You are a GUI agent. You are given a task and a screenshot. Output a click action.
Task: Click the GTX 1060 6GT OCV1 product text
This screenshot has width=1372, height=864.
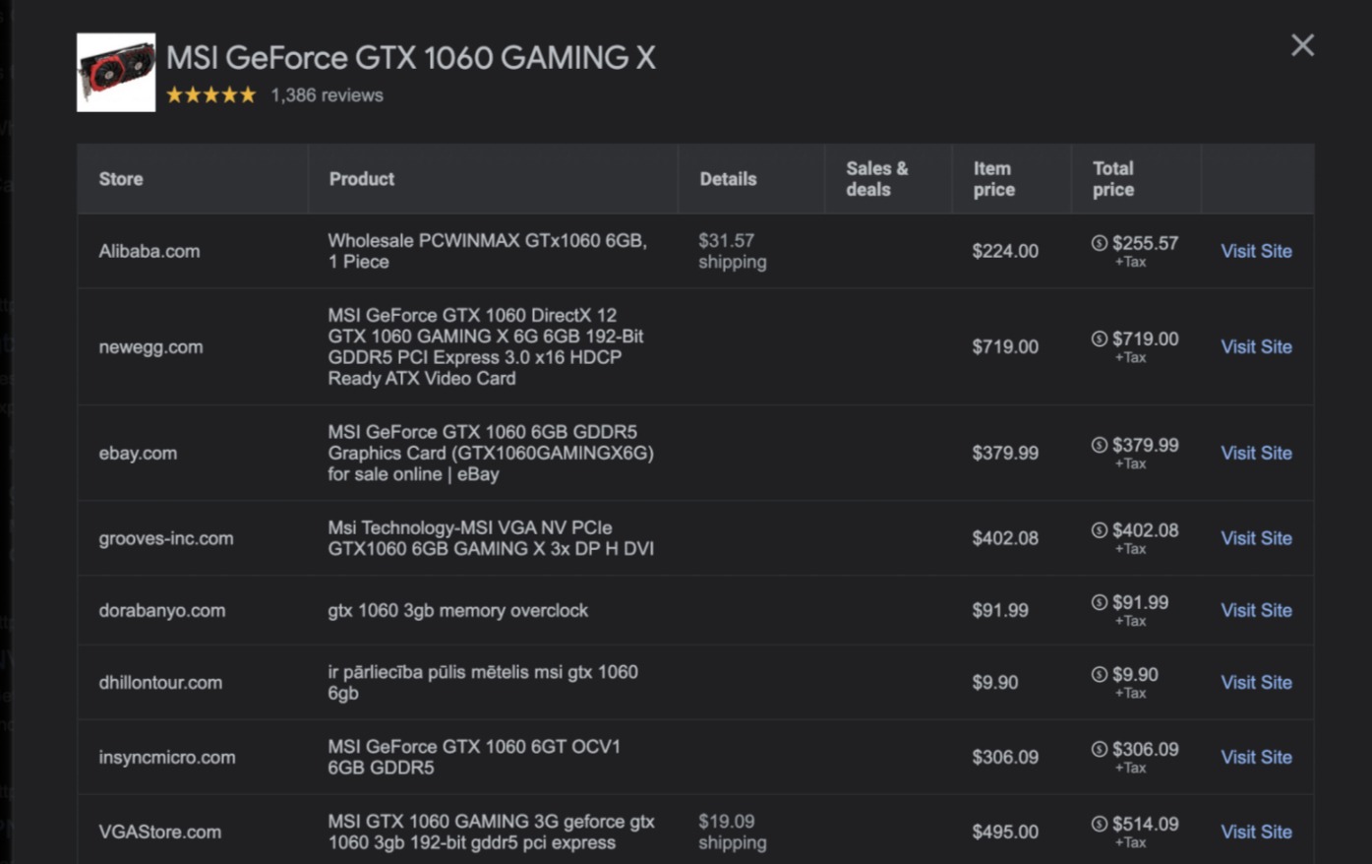coord(474,757)
